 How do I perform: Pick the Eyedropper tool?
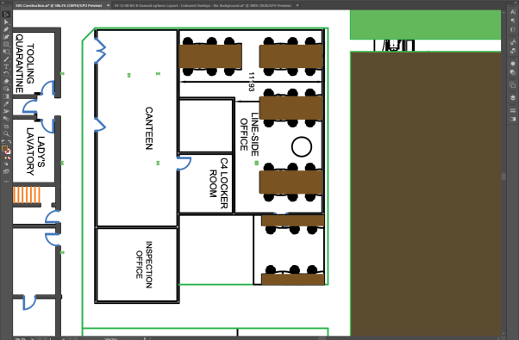coord(6,104)
